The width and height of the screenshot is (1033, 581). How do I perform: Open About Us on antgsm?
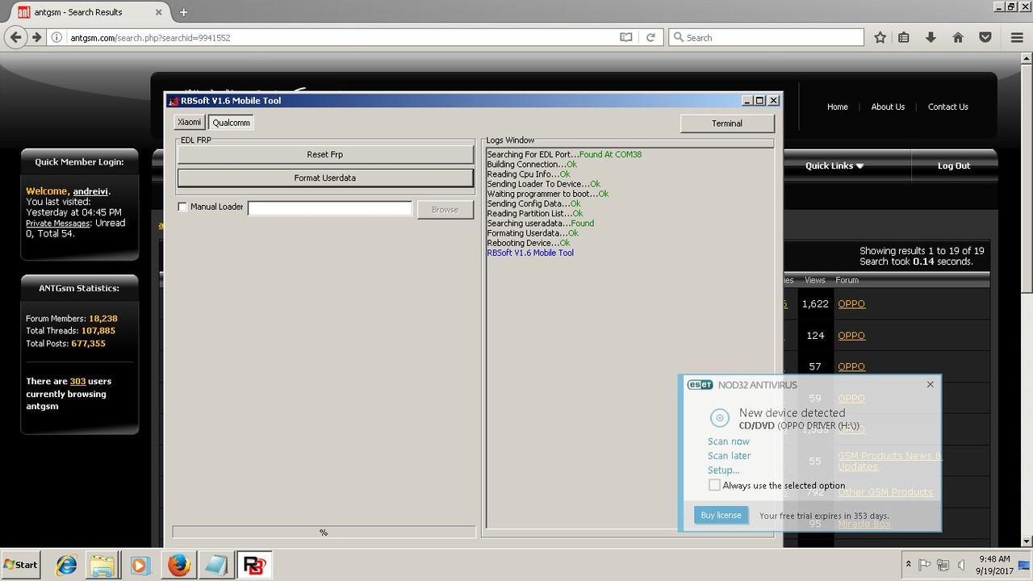888,107
